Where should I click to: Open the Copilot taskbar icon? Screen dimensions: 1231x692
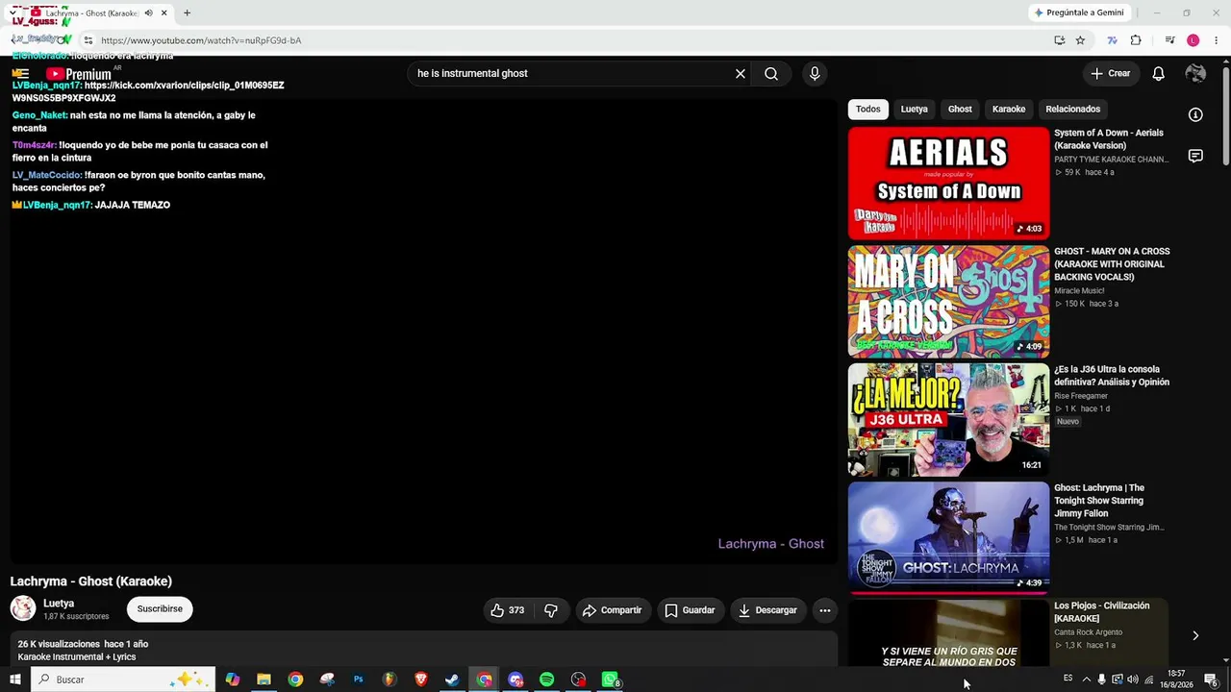click(232, 680)
